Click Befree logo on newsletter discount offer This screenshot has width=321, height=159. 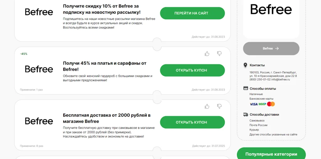[x=39, y=12]
